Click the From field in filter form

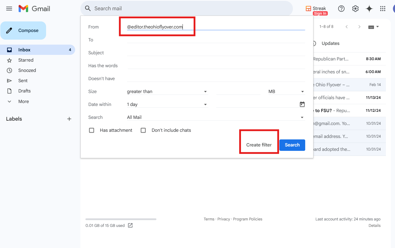[x=216, y=27]
